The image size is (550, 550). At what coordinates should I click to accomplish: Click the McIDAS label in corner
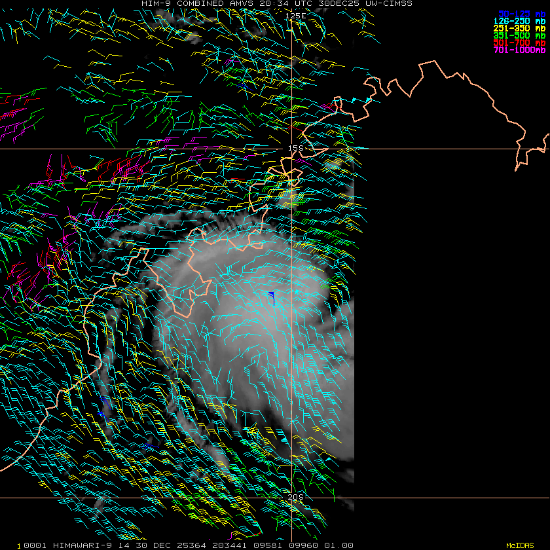[520, 545]
